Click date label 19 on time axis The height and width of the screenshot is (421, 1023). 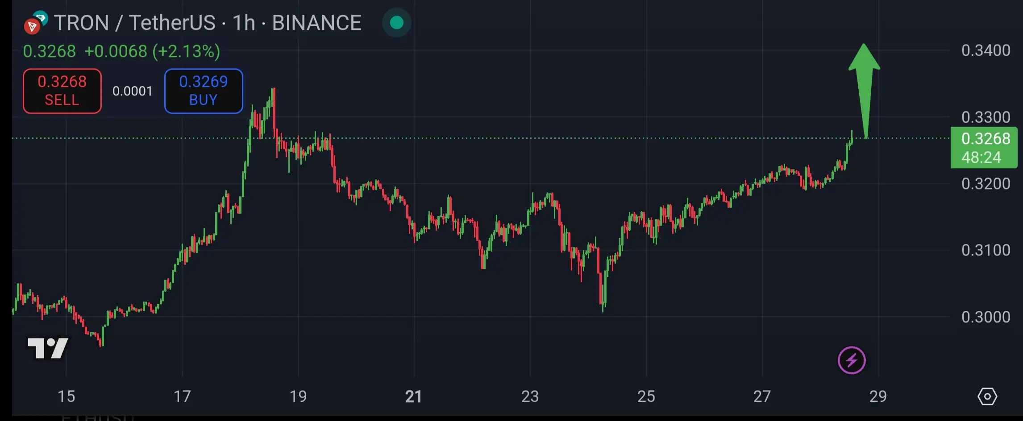pyautogui.click(x=298, y=396)
